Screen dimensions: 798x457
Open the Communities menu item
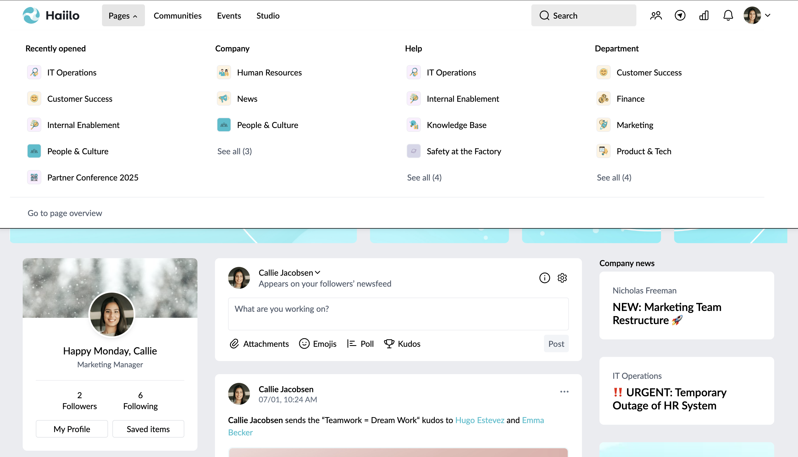tap(177, 15)
